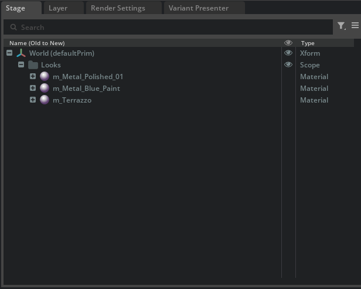The image size is (361, 289).
Task: Click the eye visibility column header
Action: tap(288, 43)
